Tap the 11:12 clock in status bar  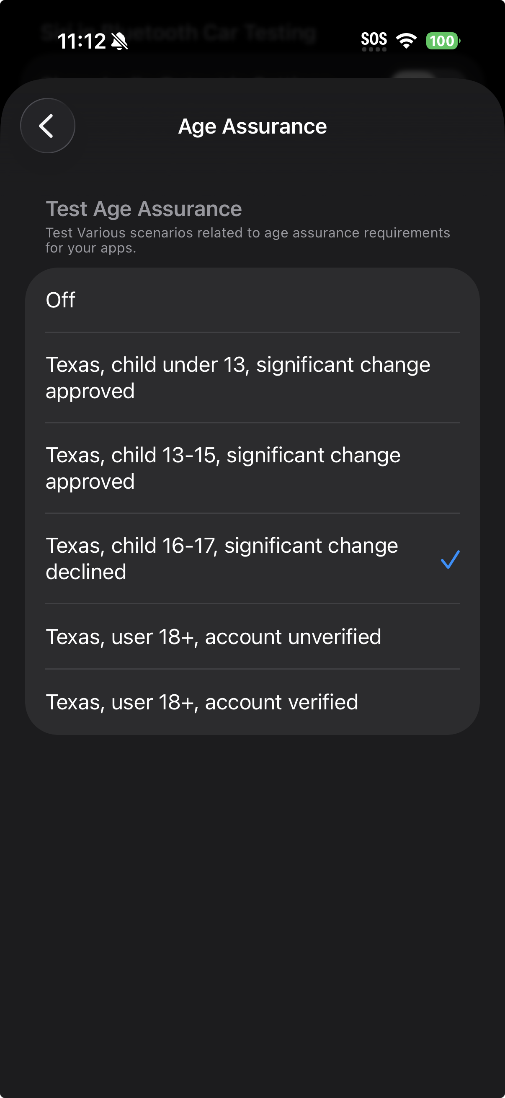click(81, 41)
